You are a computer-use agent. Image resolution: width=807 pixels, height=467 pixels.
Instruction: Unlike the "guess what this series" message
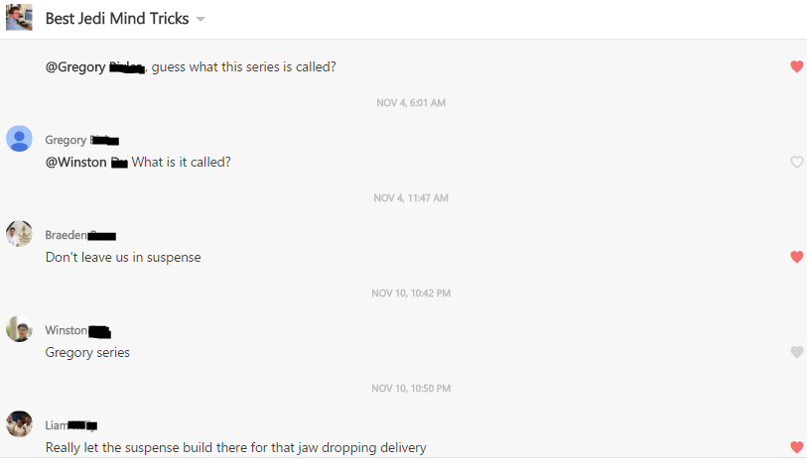(796, 66)
